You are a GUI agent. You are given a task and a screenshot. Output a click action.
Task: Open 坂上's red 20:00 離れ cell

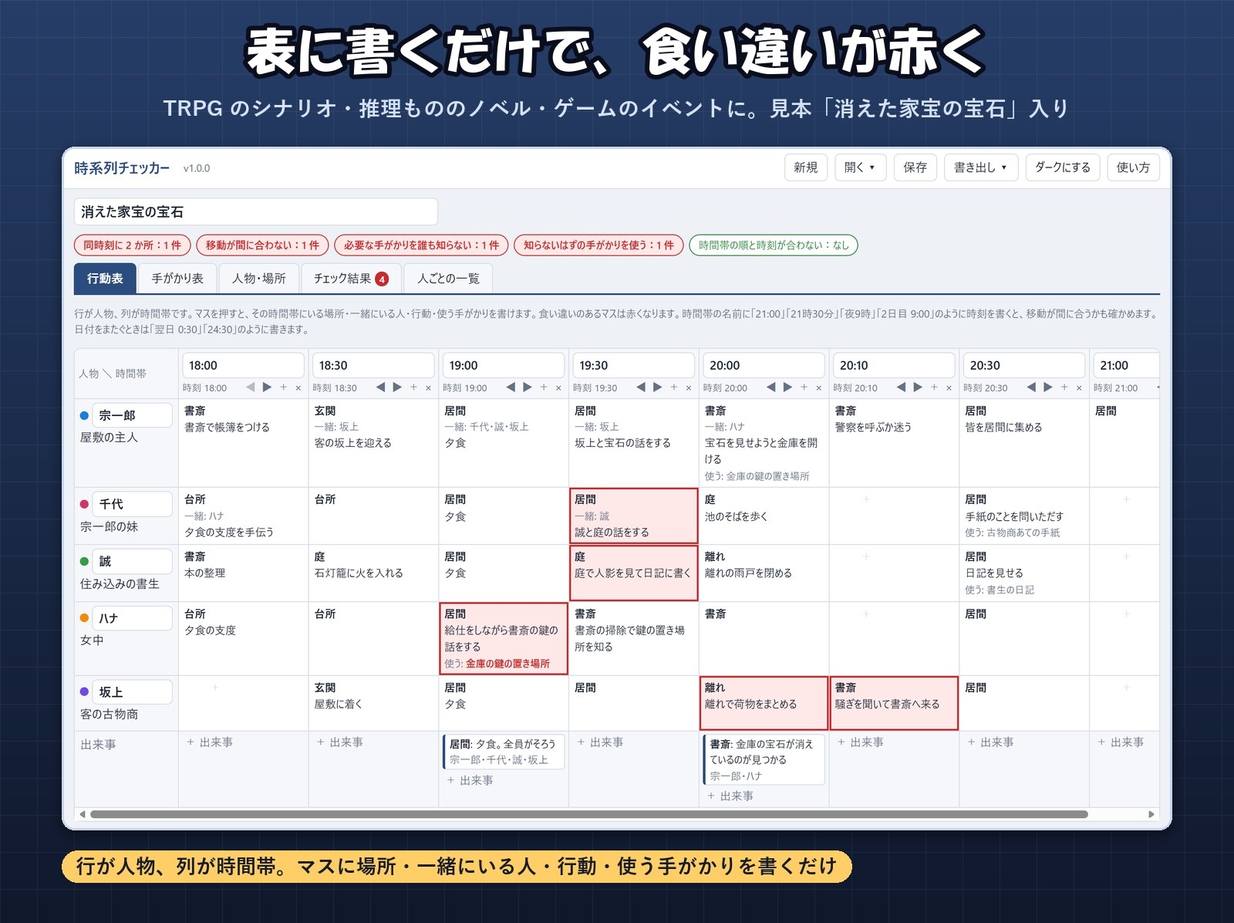tap(764, 703)
